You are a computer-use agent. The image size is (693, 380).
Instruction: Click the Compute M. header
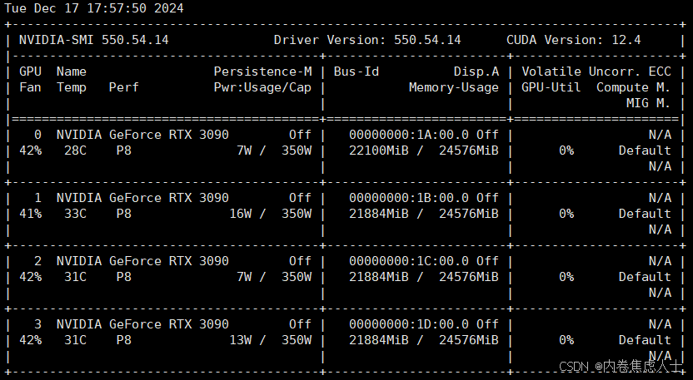(633, 87)
